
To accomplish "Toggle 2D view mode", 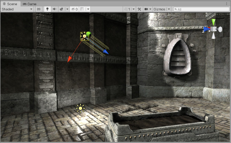I will (x=39, y=9).
